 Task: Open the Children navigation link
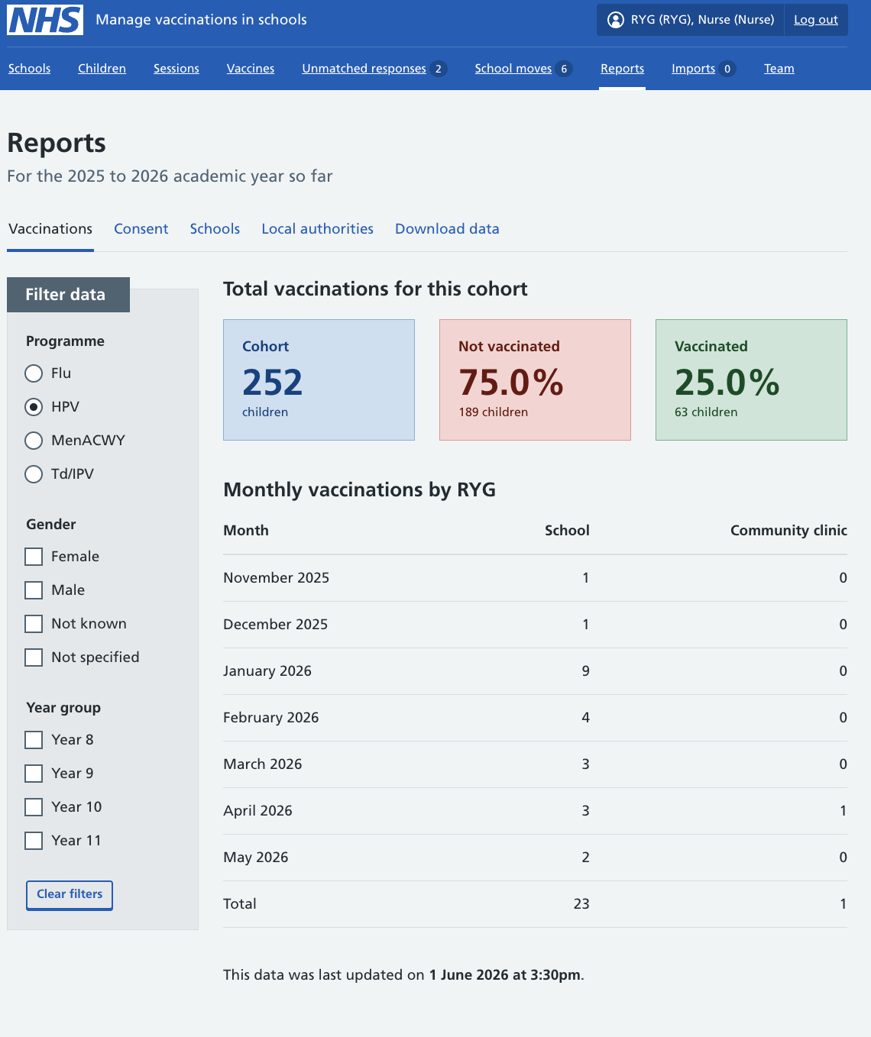coord(102,69)
